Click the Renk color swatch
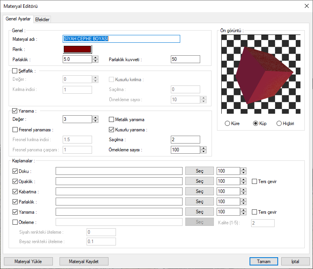 click(x=77, y=49)
